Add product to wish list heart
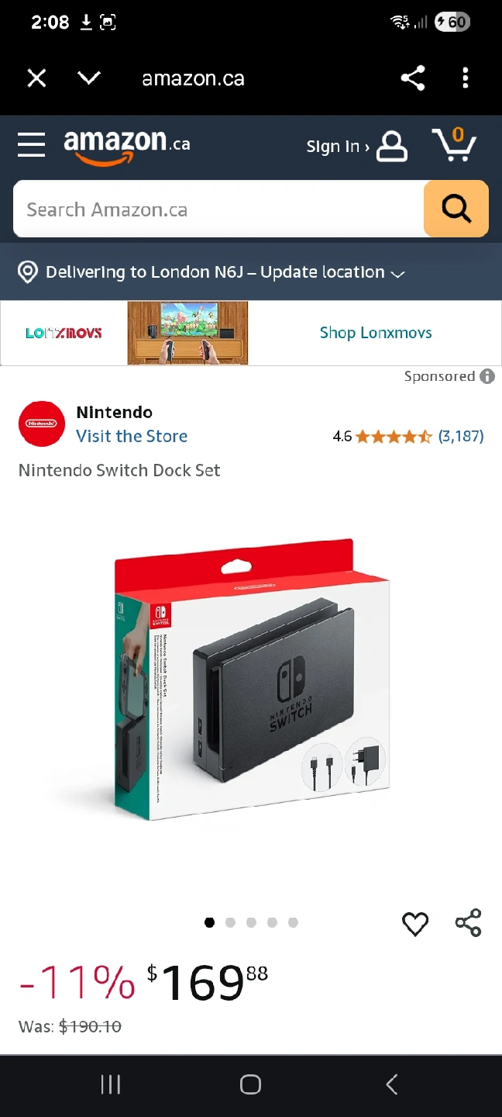The width and height of the screenshot is (502, 1117). pyautogui.click(x=415, y=923)
